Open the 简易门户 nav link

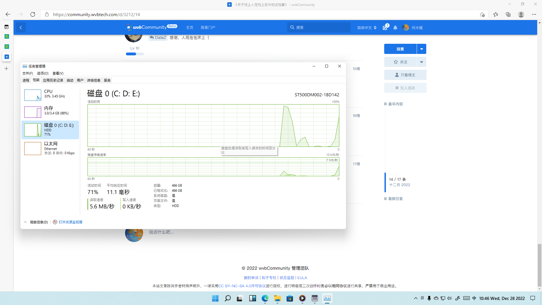pyautogui.click(x=208, y=27)
